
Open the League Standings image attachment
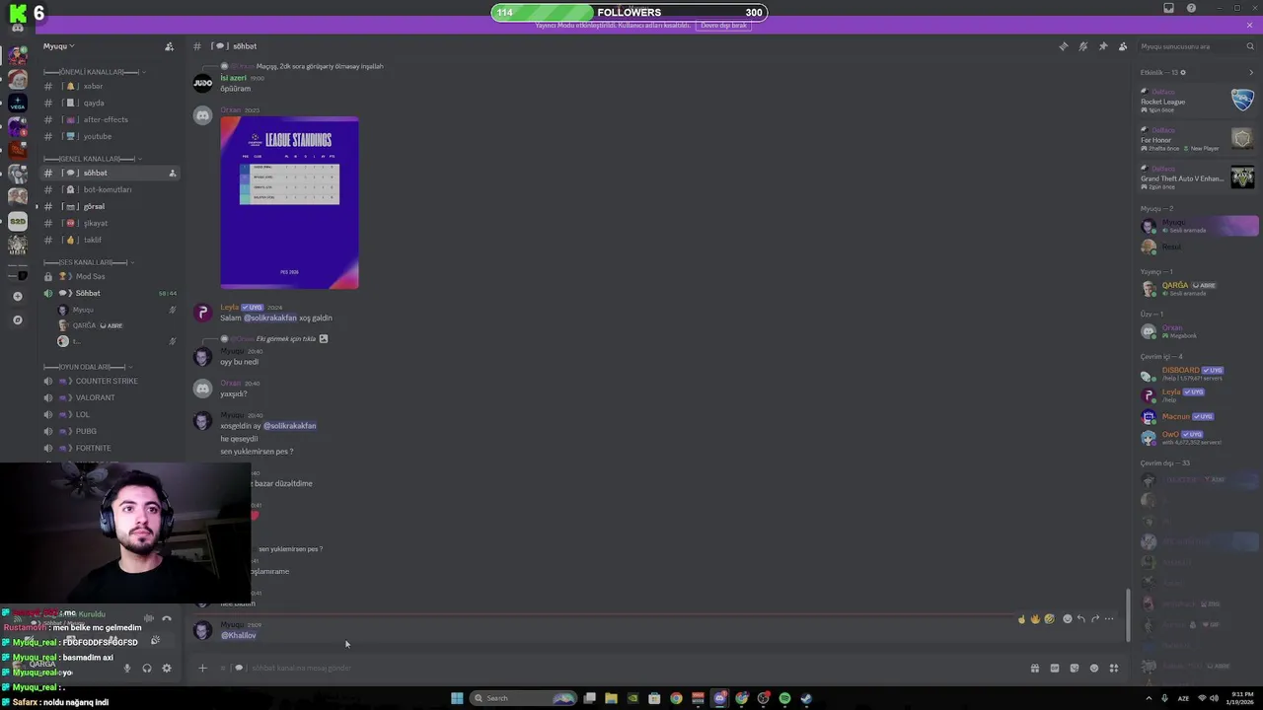tap(289, 202)
